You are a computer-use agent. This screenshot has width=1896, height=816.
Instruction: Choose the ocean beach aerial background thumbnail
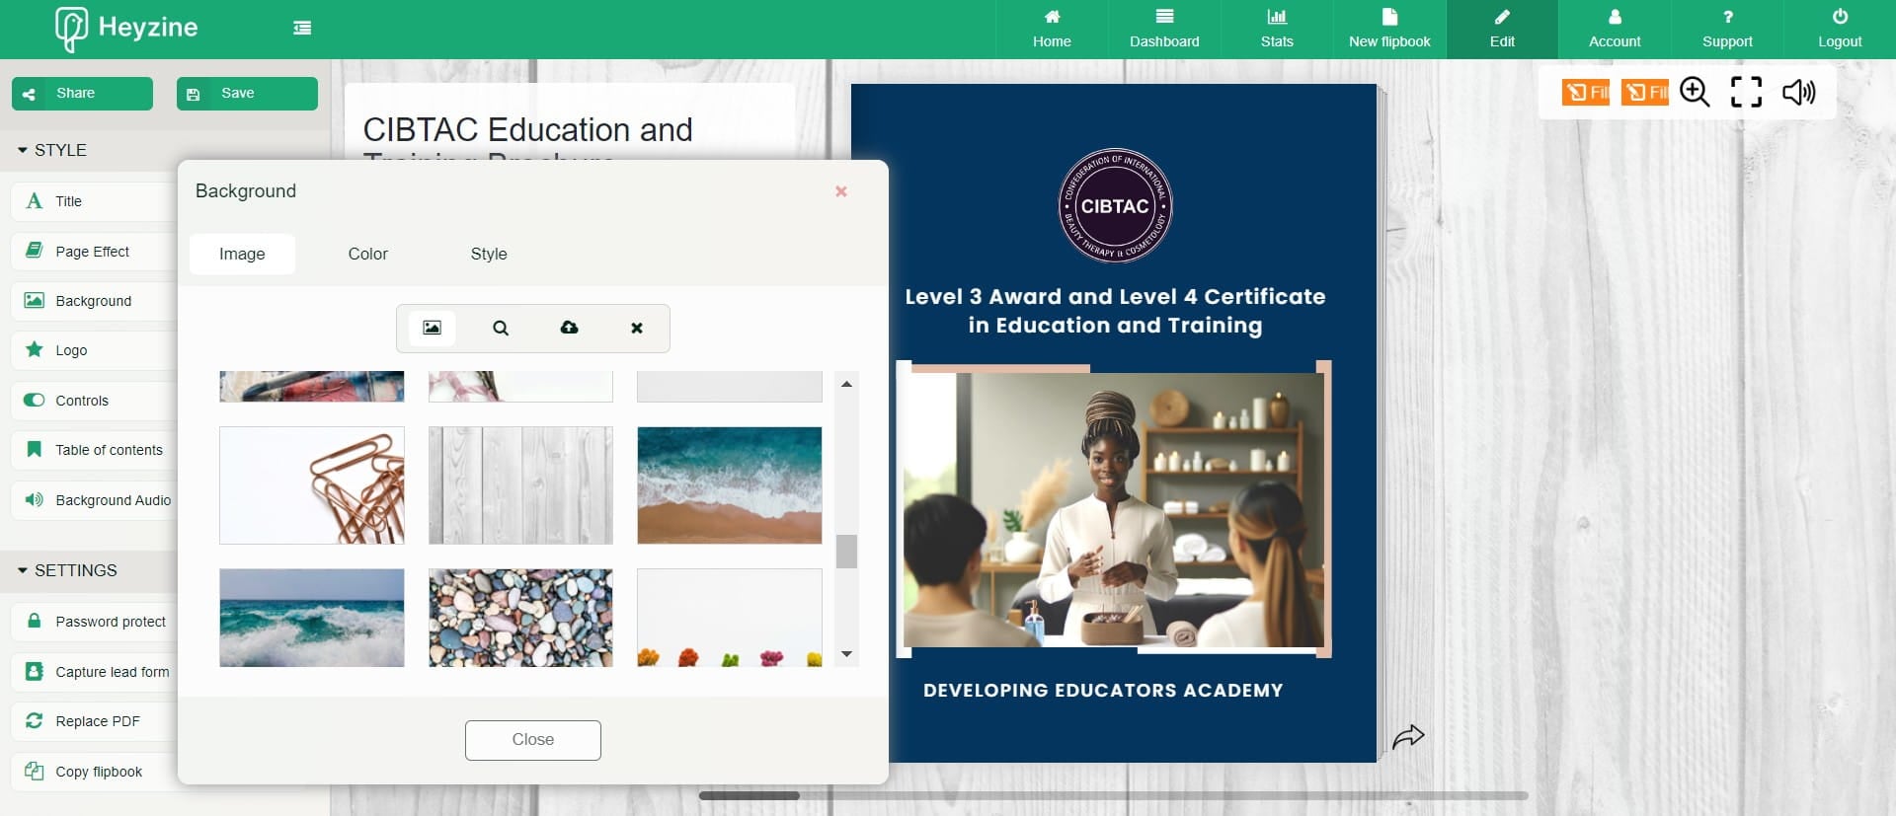pos(729,485)
